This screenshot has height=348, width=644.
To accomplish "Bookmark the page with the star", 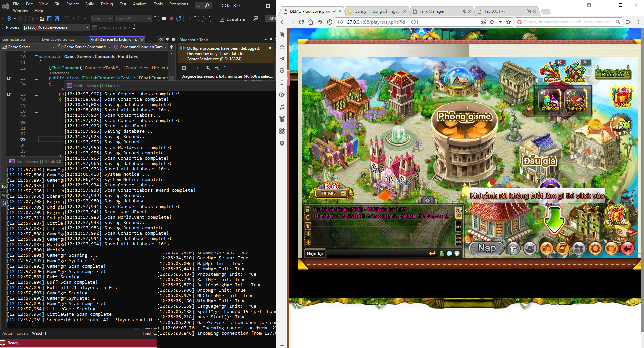I will point(509,22).
